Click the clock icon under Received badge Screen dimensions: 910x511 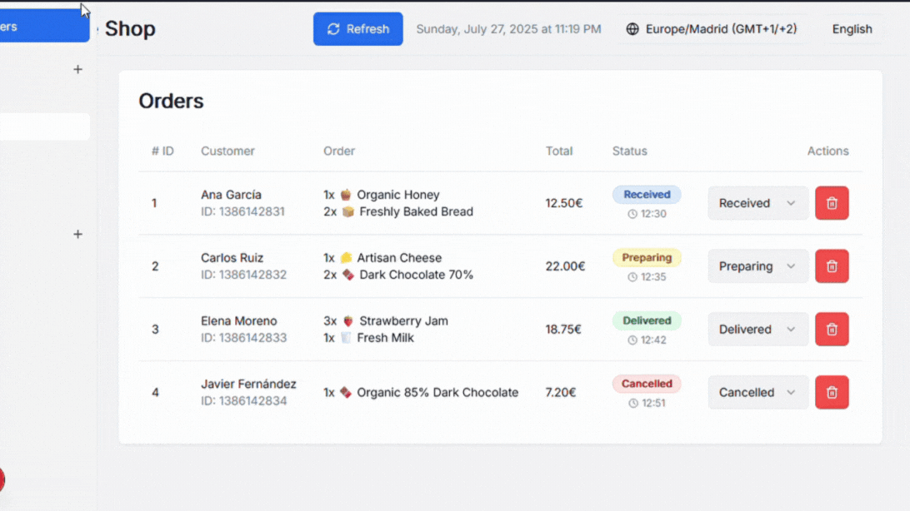pos(632,214)
